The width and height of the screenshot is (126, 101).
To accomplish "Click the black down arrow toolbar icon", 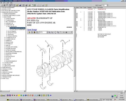I will coord(4,5).
